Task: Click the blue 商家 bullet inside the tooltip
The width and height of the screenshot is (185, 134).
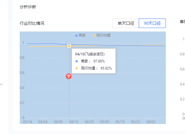Action: click(x=77, y=61)
